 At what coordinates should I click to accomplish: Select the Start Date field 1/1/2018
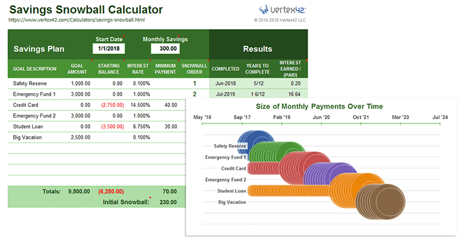click(108, 49)
